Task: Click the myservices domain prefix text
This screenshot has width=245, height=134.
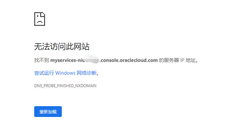Action: pos(63,60)
